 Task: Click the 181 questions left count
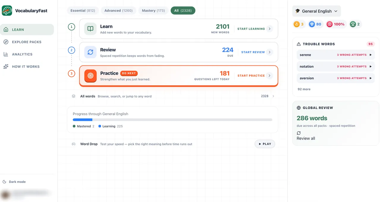point(224,73)
